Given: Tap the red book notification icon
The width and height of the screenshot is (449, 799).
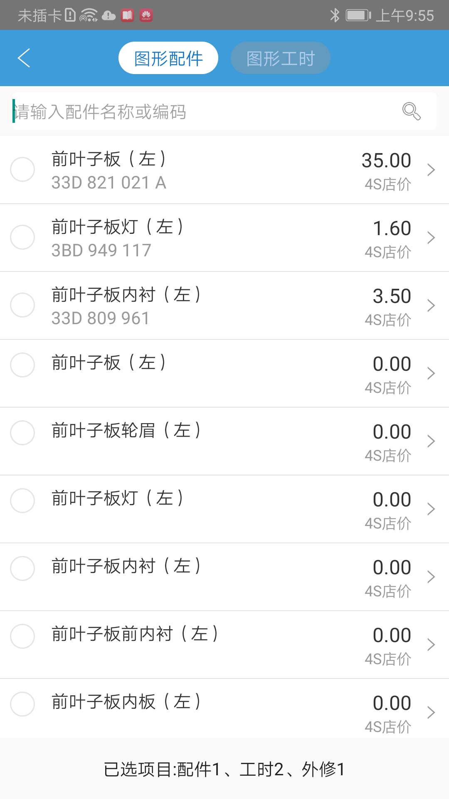Looking at the screenshot, I should (x=127, y=15).
